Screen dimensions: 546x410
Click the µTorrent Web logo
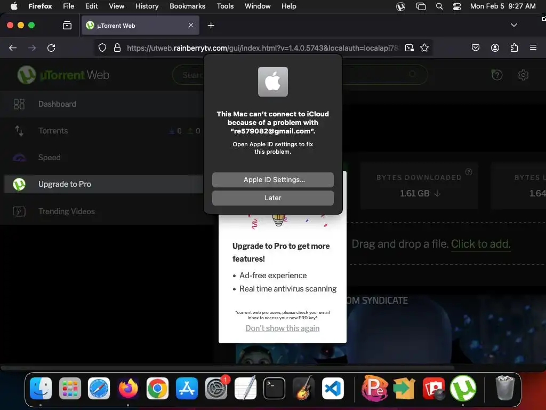tap(63, 75)
